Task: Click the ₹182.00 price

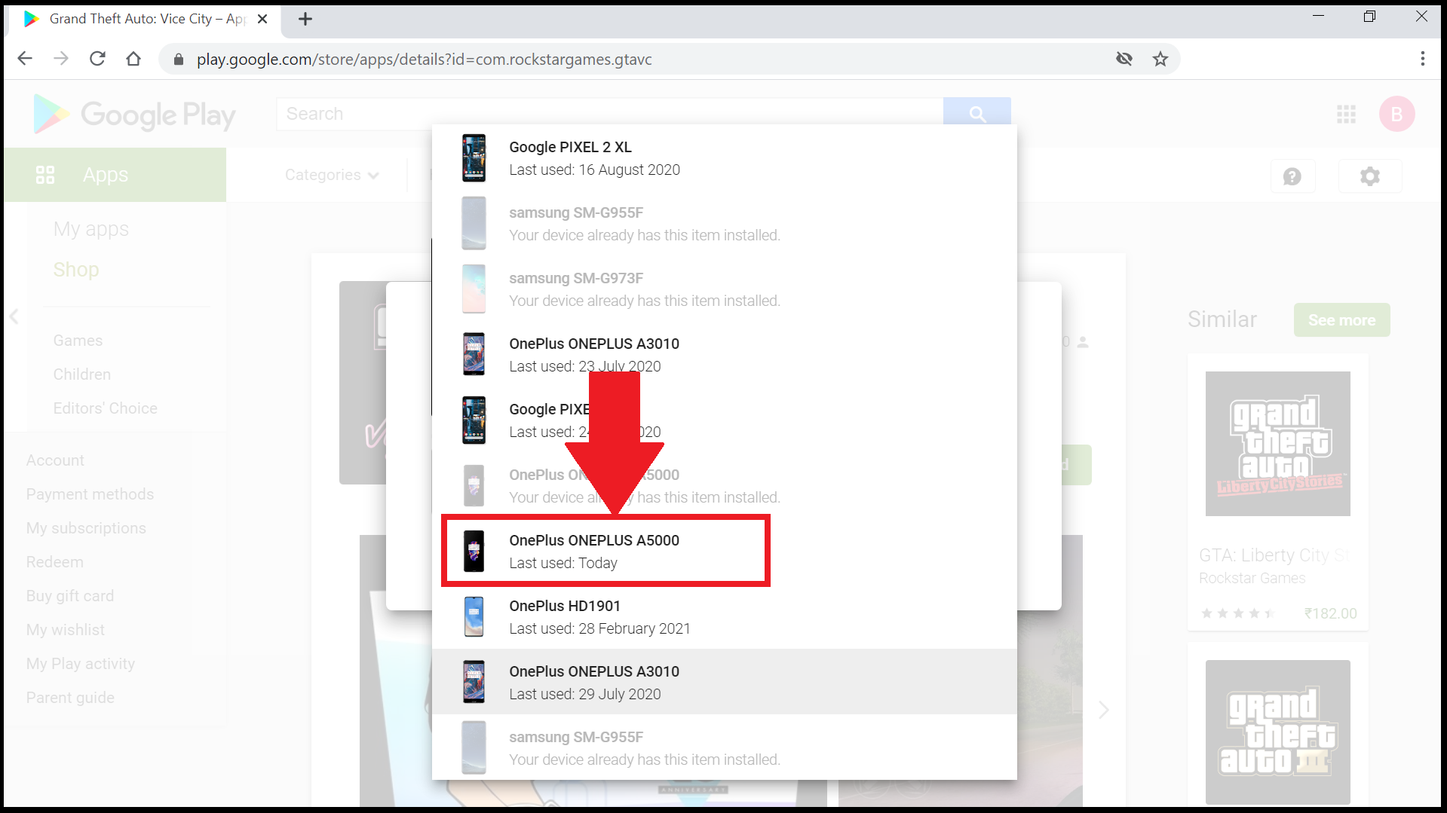Action: click(1330, 614)
